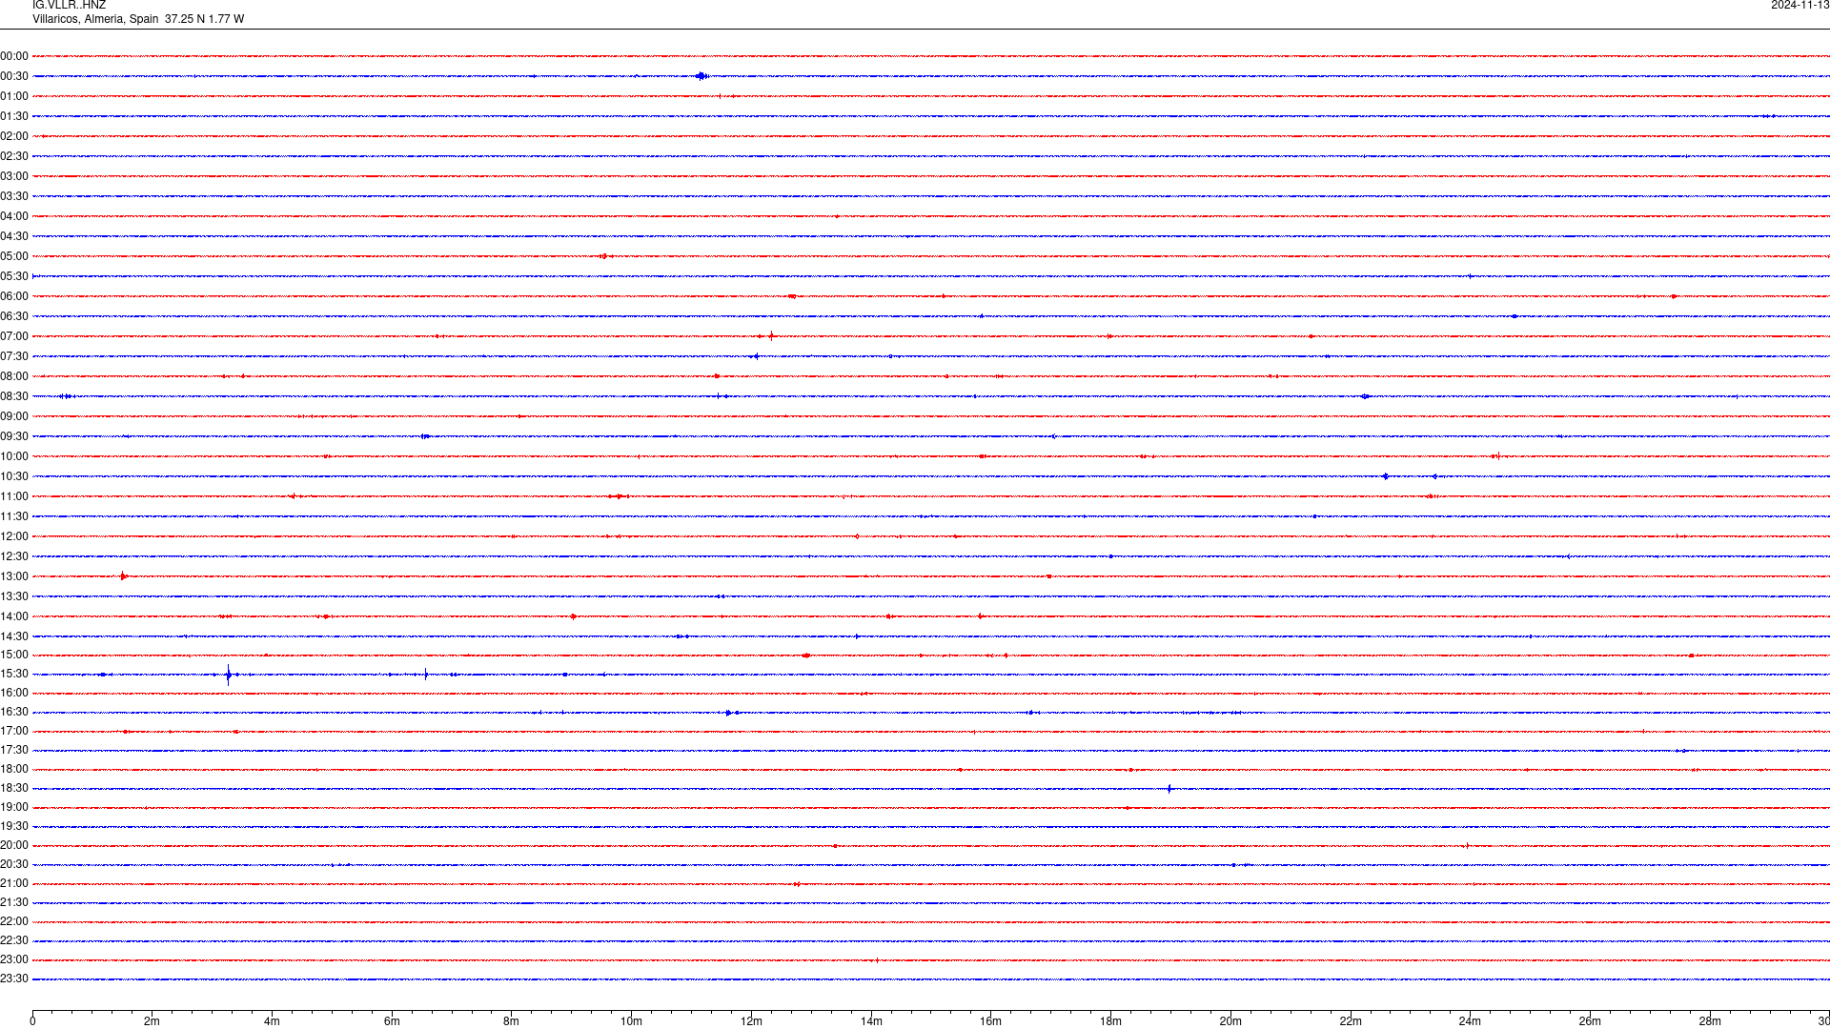Viewport: 1830px width, 1029px height.
Task: Select the 20:00 trace time label
Action: 14,845
